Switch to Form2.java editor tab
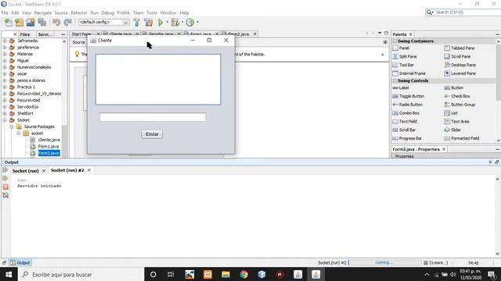501x281 pixels. [239, 34]
